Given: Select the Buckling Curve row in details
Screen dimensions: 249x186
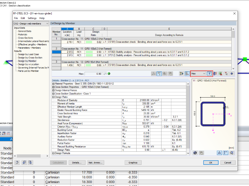Looking at the screenshot, I should tap(119, 130).
